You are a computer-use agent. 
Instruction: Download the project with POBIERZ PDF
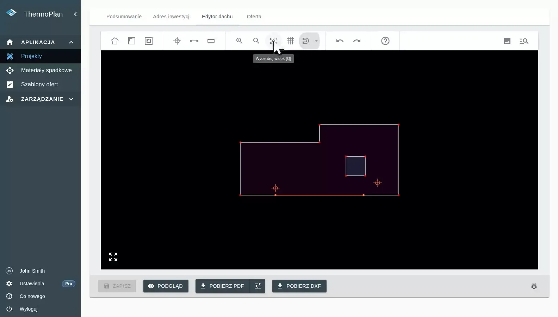(x=223, y=286)
